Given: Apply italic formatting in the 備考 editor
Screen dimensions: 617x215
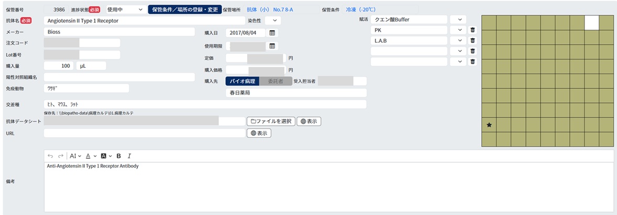Looking at the screenshot, I should (129, 156).
